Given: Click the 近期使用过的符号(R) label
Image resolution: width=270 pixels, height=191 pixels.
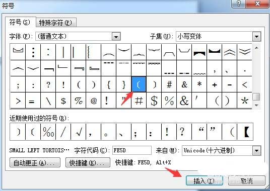Looking at the screenshot, I should (x=39, y=118).
